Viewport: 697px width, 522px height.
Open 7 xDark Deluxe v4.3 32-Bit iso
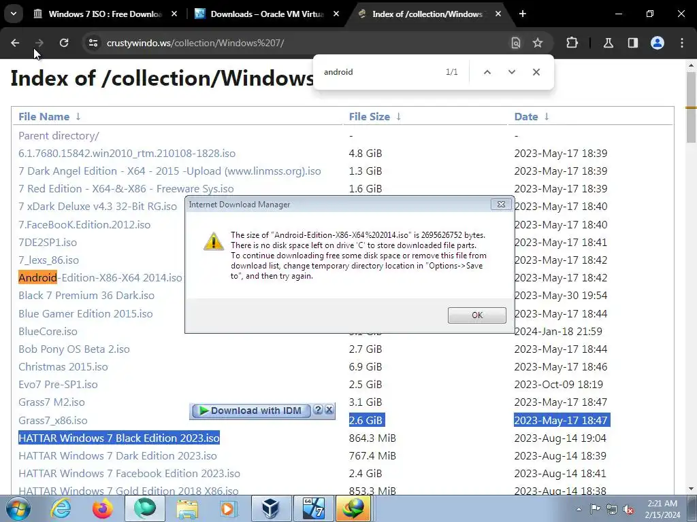(97, 207)
